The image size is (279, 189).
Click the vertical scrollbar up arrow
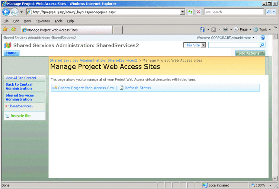coord(275,37)
